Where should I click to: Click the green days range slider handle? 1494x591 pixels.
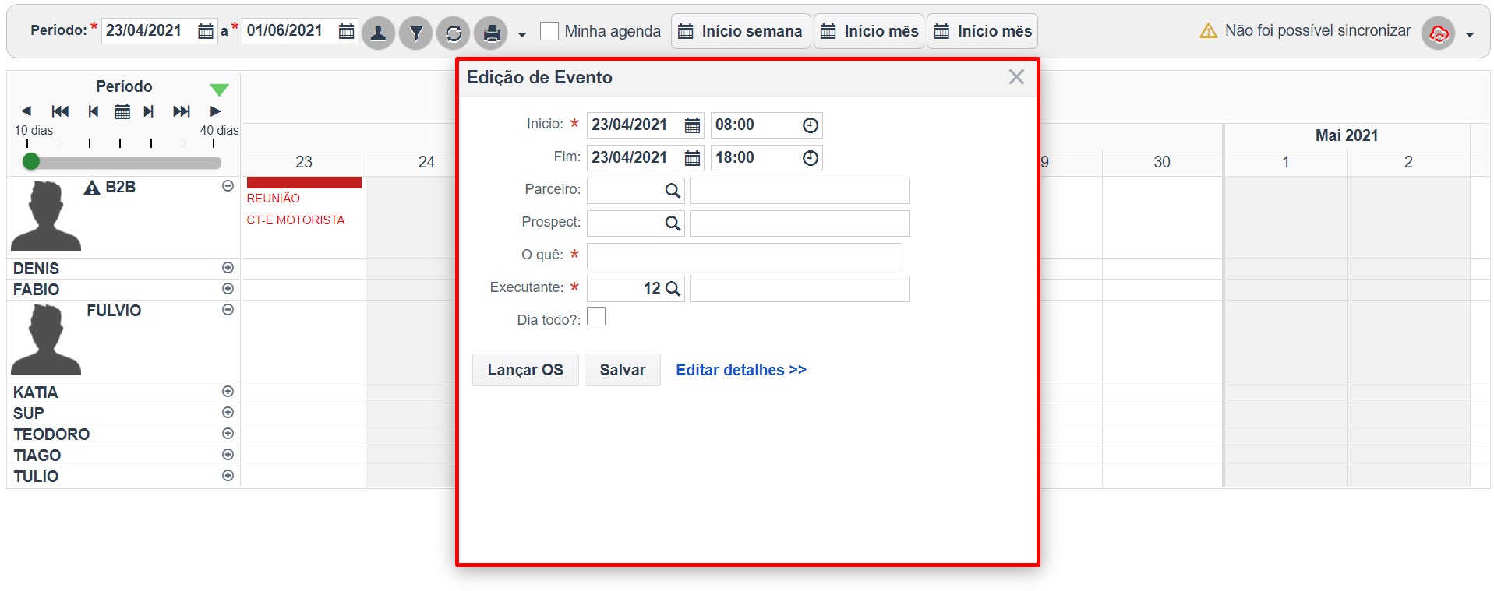pyautogui.click(x=31, y=161)
